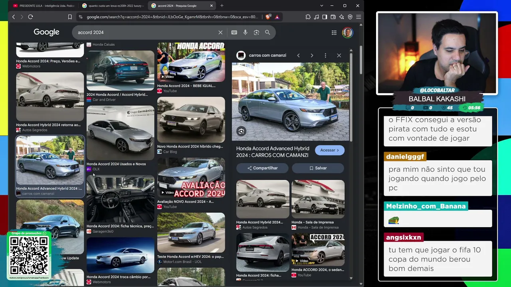
Task: Open the Brave VPN shield icon
Action: pos(350,17)
